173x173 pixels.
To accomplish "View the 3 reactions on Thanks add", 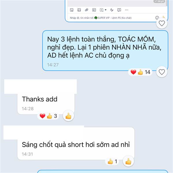I will (48, 116).
